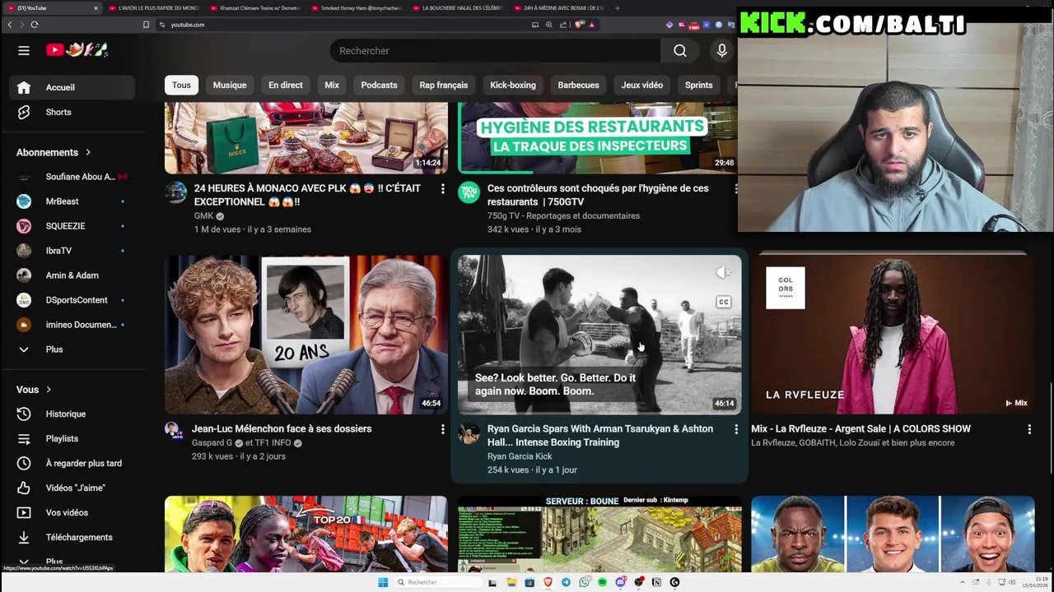Open MrBeast channel subscription
1054x592 pixels.
point(72,201)
